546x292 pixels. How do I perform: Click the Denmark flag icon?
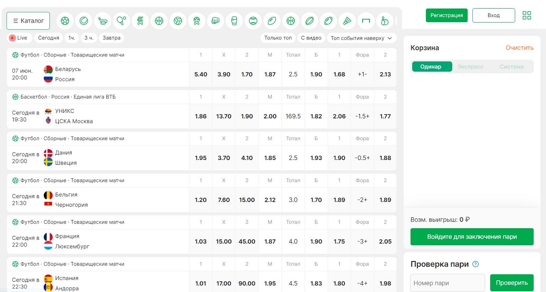(48, 153)
